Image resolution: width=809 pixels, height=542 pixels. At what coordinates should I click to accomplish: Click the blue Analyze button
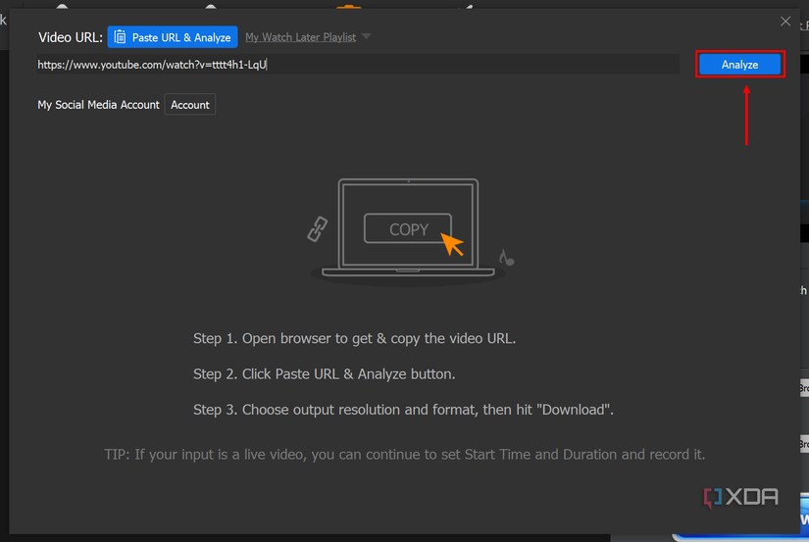[x=739, y=65]
